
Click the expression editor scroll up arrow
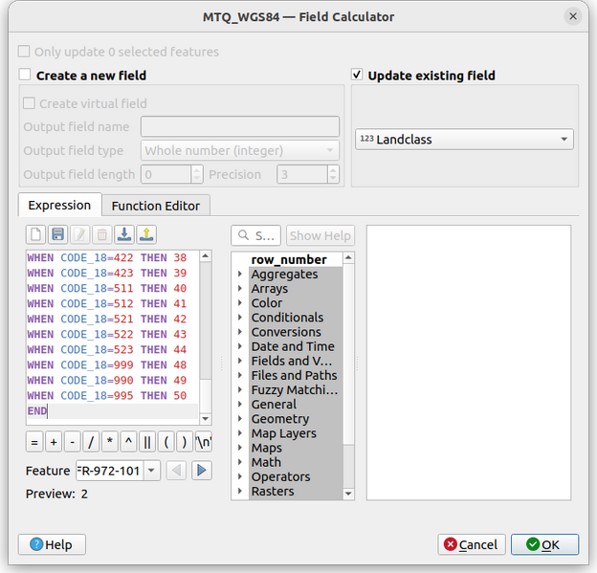[205, 255]
